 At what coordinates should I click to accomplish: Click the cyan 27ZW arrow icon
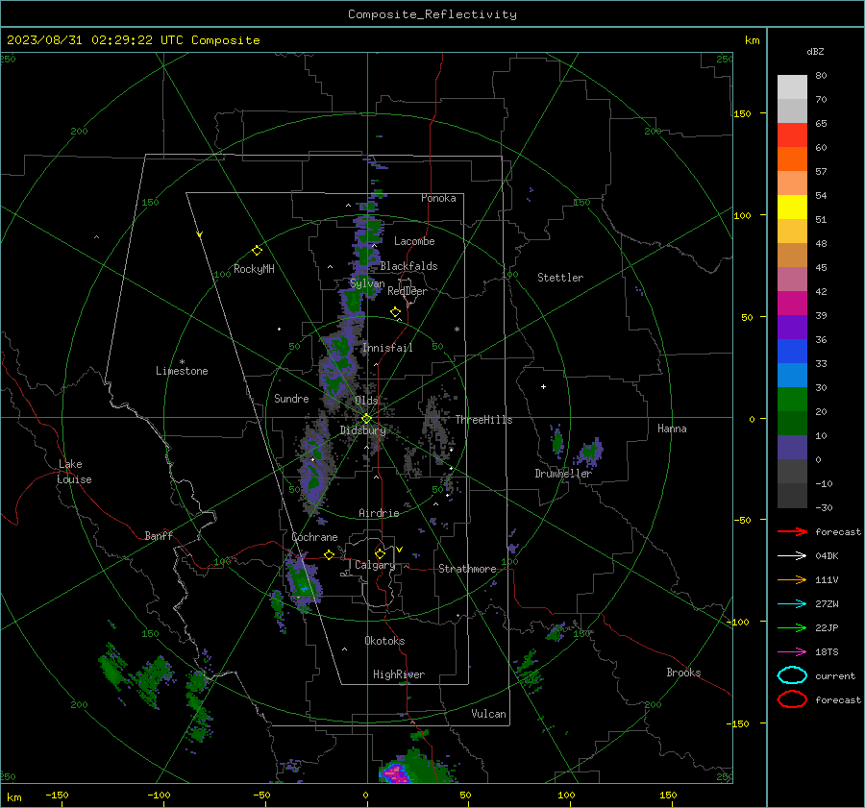coord(792,604)
